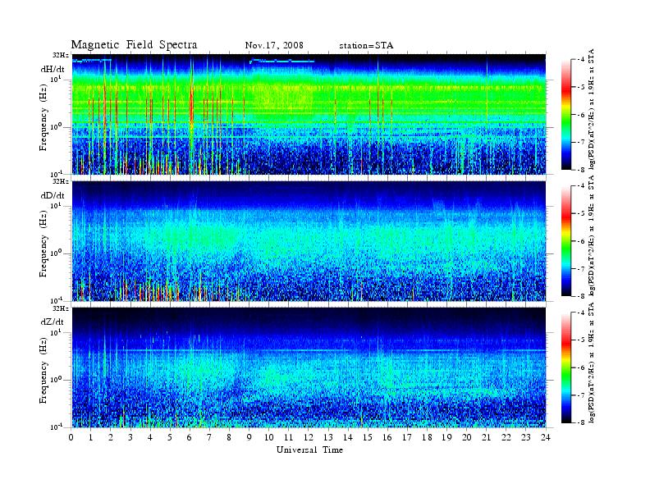
Task: Click hour "7" on the time axis
Action: pos(209,437)
